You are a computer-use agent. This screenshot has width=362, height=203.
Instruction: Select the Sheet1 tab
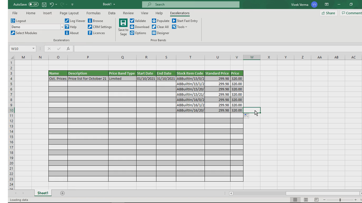click(42, 193)
